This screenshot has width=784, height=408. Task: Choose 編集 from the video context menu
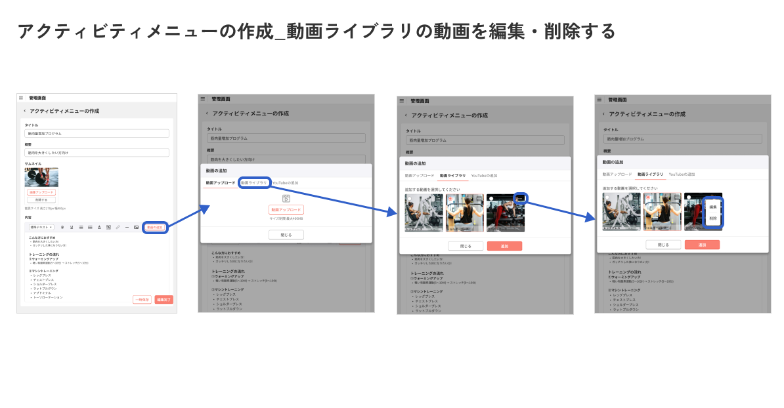point(712,207)
